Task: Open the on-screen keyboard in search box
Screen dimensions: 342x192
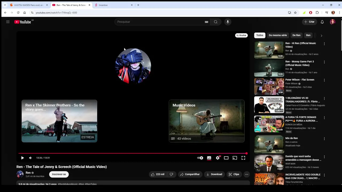Action: point(206,22)
